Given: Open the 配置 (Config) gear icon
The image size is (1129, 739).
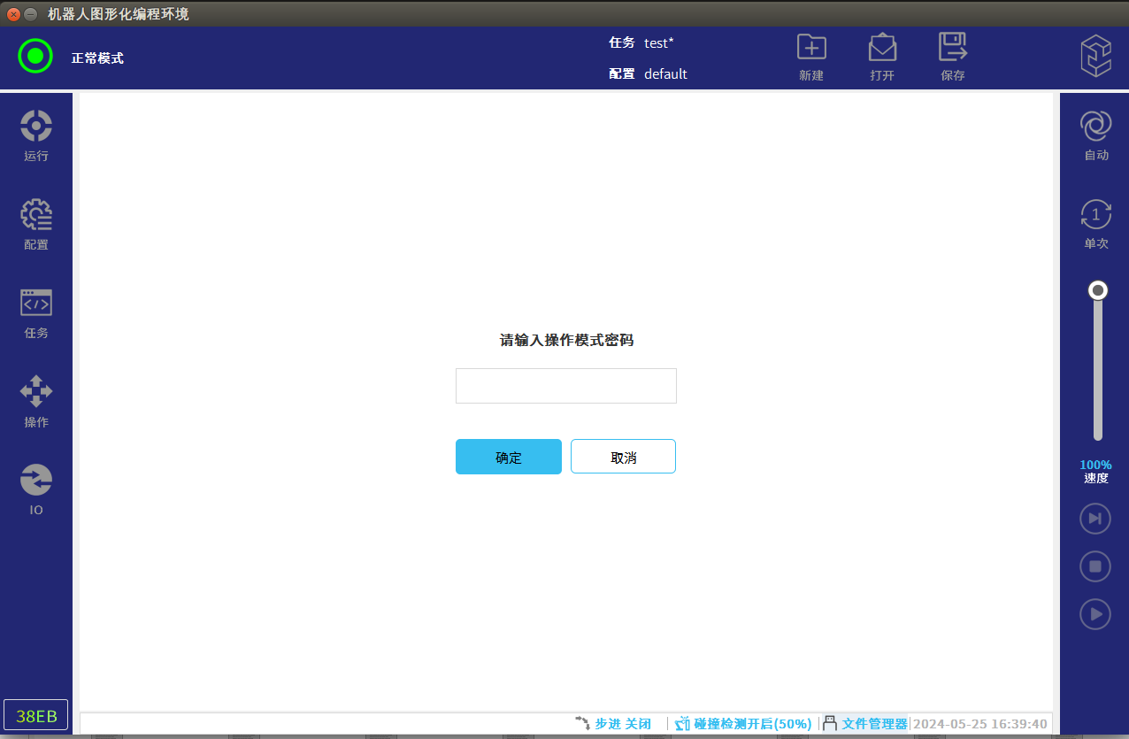Looking at the screenshot, I should tap(36, 215).
